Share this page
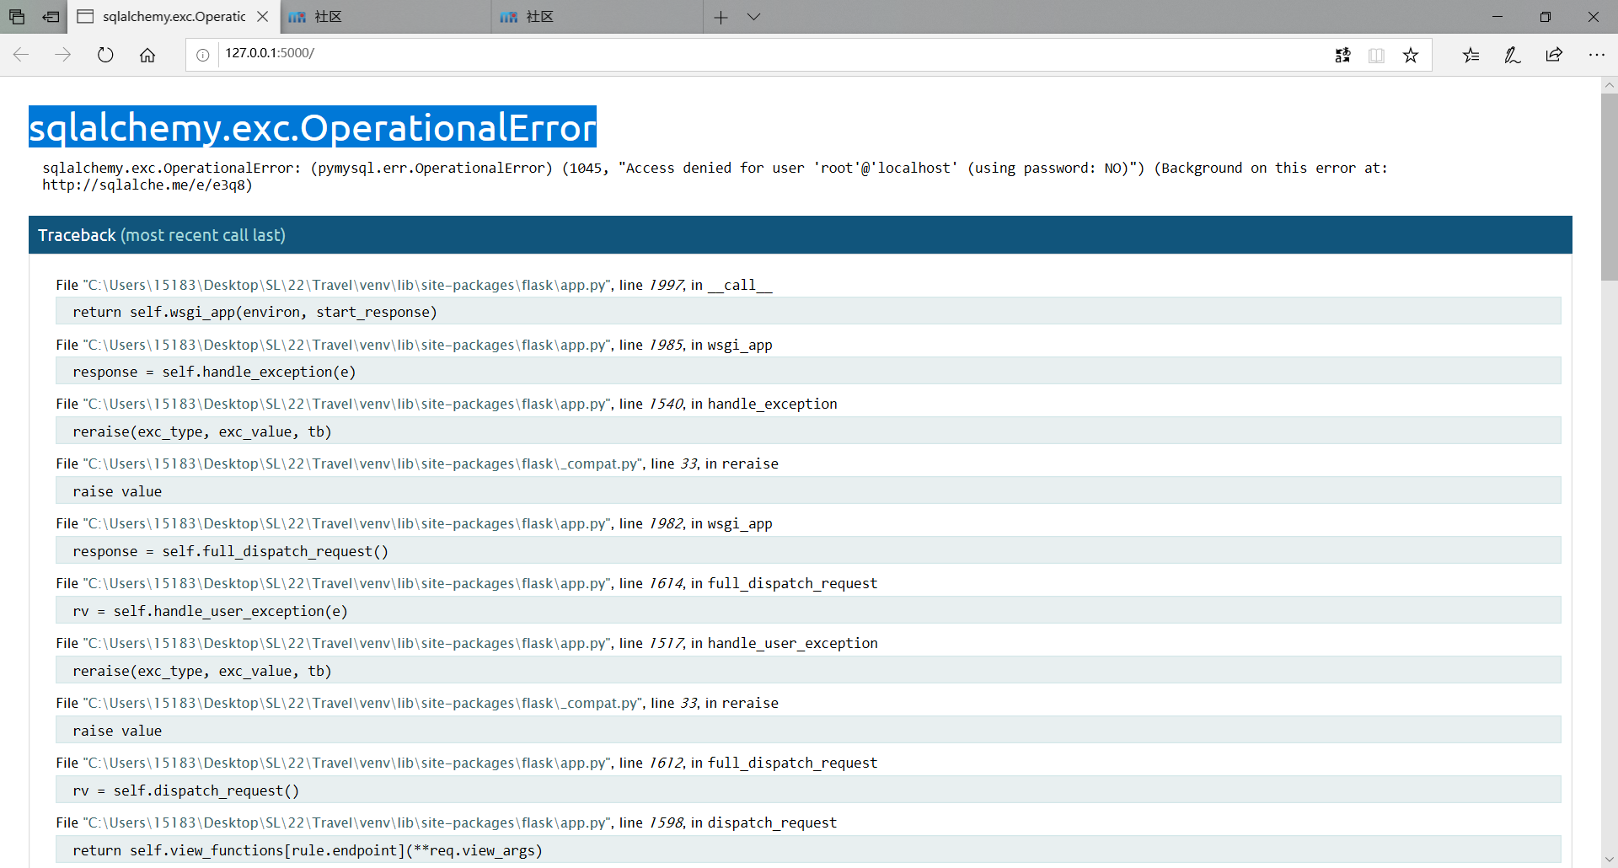 (x=1554, y=55)
